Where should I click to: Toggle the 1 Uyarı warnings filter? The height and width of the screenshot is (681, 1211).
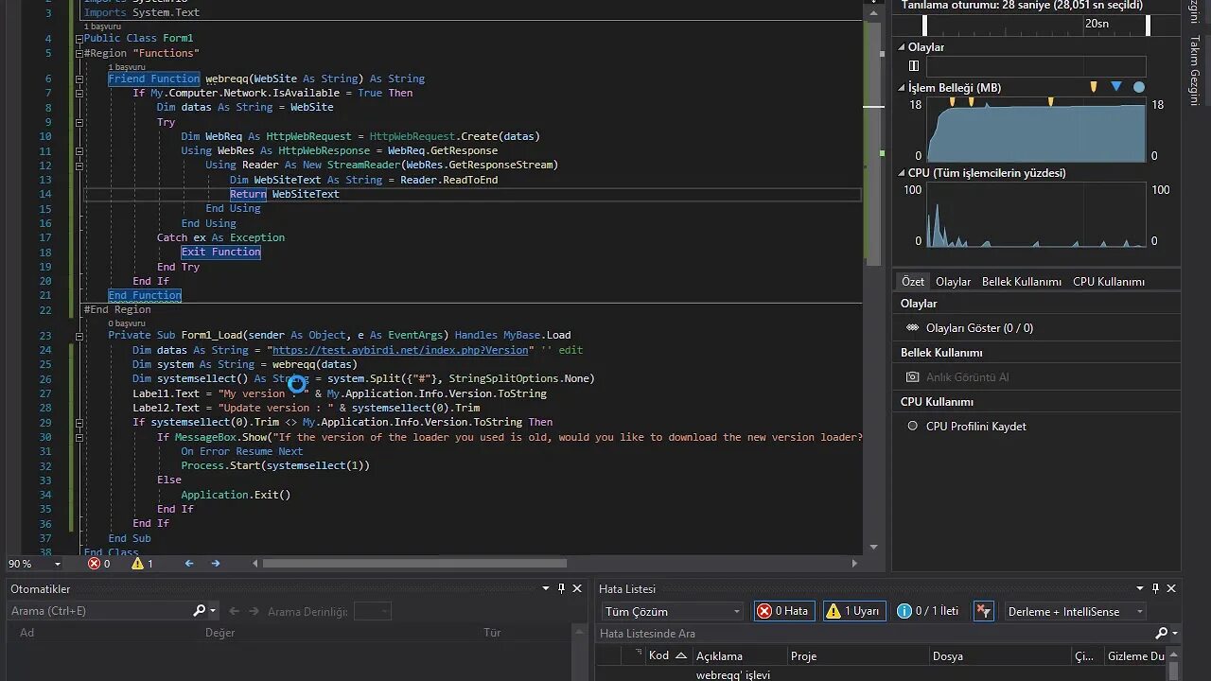coord(854,611)
